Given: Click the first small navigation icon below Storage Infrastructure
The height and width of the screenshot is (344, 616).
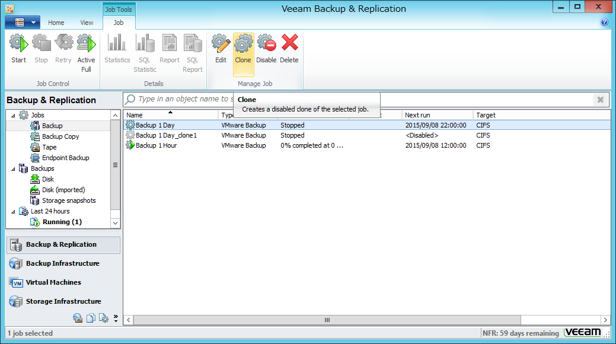Looking at the screenshot, I should [x=78, y=318].
